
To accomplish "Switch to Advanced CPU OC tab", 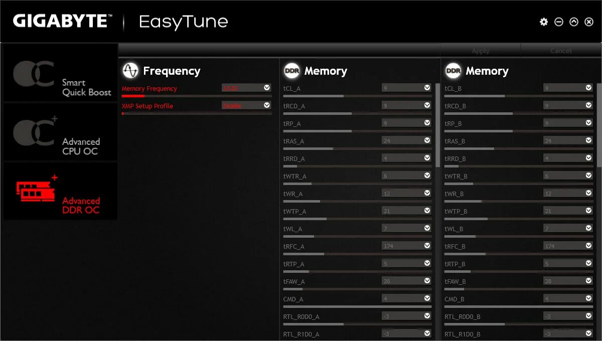I will pyautogui.click(x=60, y=132).
